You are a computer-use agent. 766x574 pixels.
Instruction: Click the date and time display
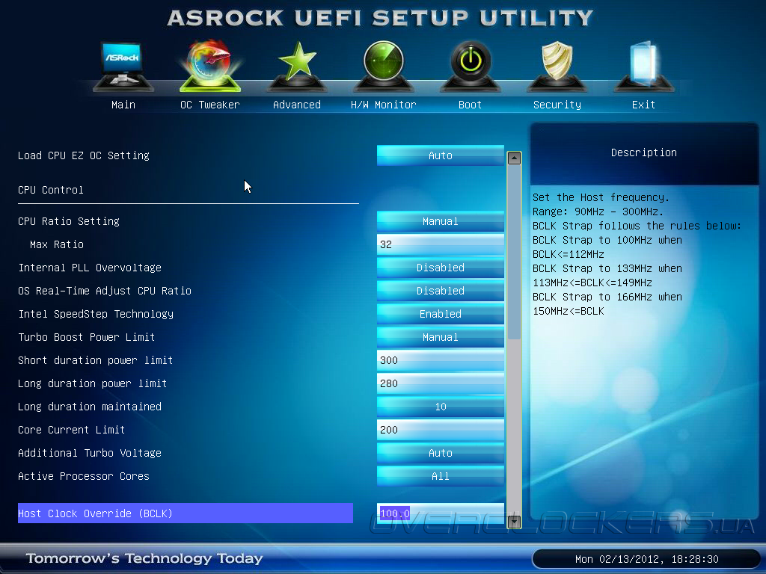coord(647,559)
